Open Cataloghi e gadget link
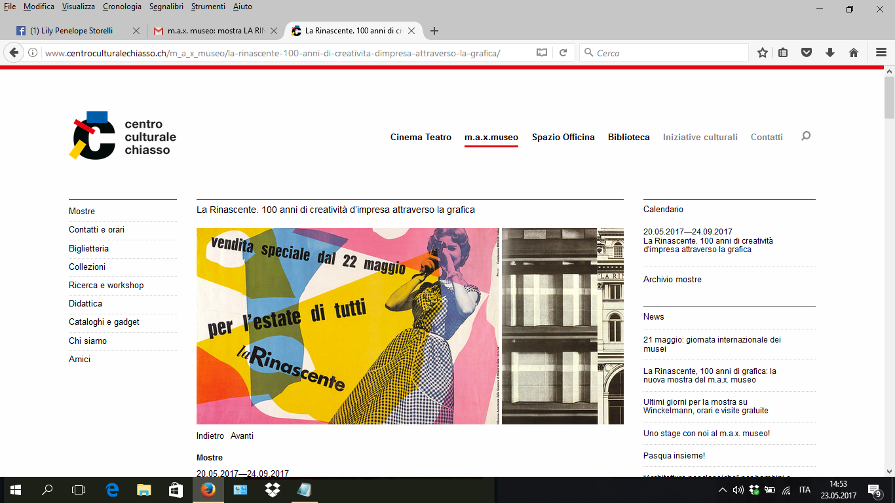This screenshot has width=895, height=503. pyautogui.click(x=104, y=322)
